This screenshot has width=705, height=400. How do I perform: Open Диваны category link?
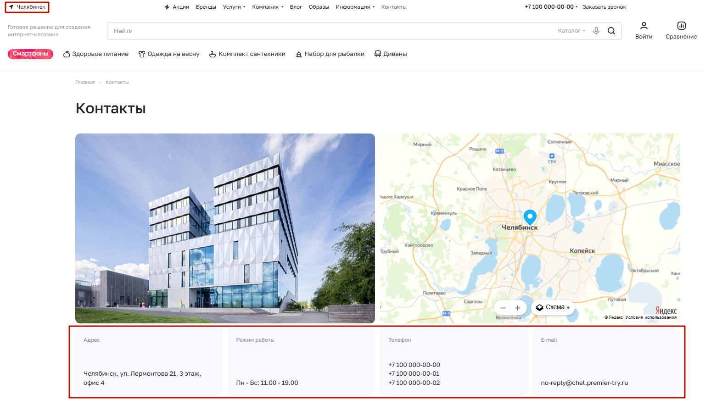391,54
